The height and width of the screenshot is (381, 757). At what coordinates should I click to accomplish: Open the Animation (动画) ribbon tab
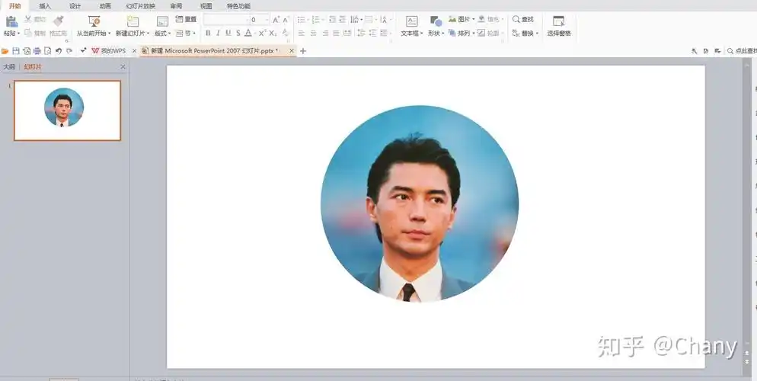[x=105, y=5]
